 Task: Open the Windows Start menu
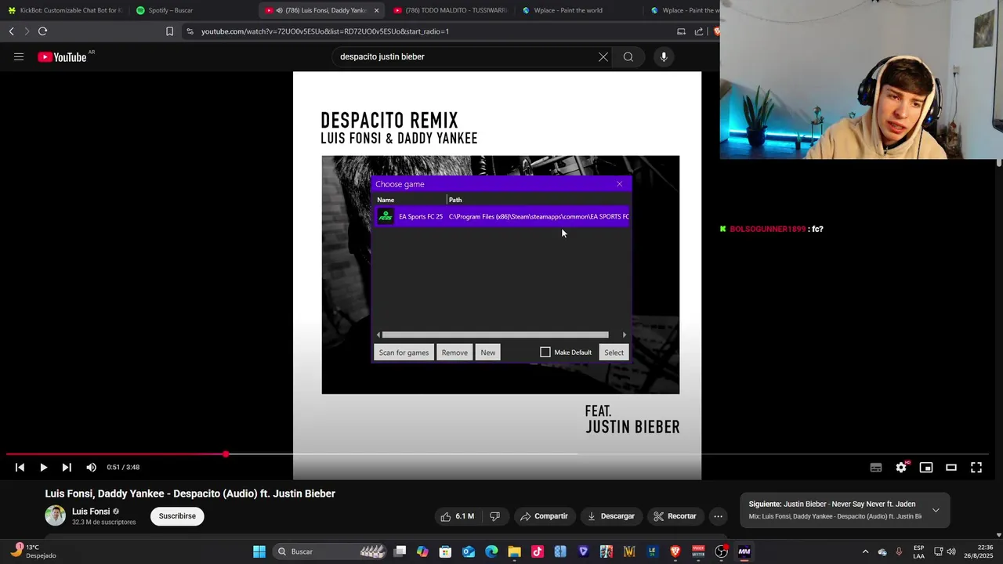pyautogui.click(x=259, y=551)
